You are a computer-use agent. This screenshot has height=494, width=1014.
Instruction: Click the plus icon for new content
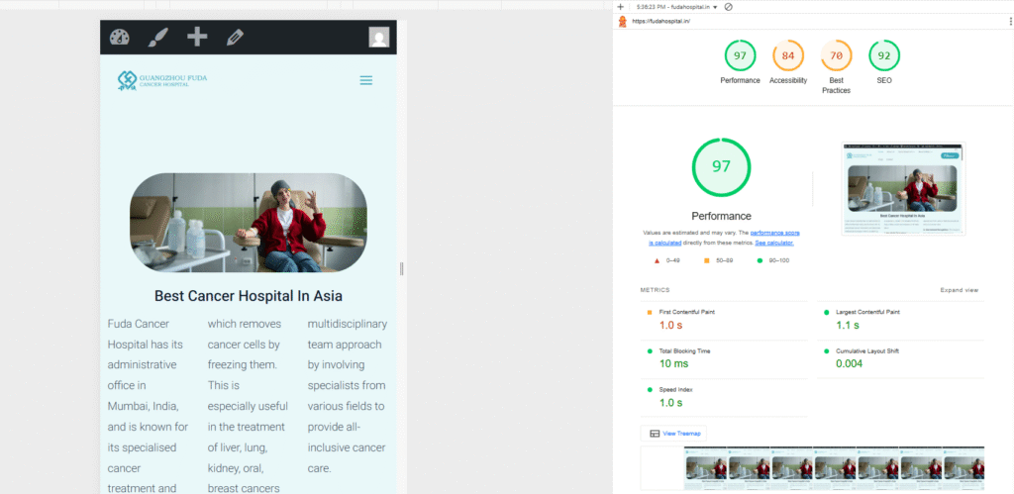(197, 38)
